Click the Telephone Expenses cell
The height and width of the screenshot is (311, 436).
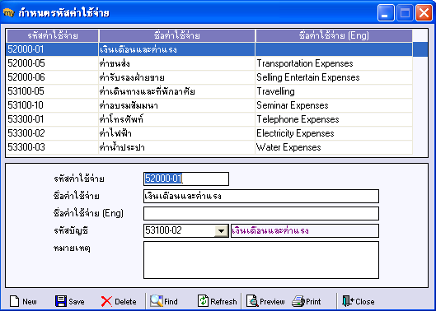click(x=334, y=119)
